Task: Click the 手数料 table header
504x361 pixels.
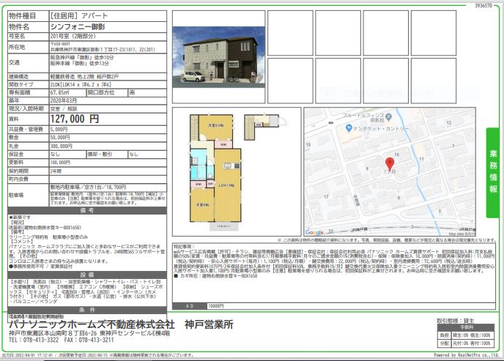Action: pyautogui.click(x=467, y=327)
